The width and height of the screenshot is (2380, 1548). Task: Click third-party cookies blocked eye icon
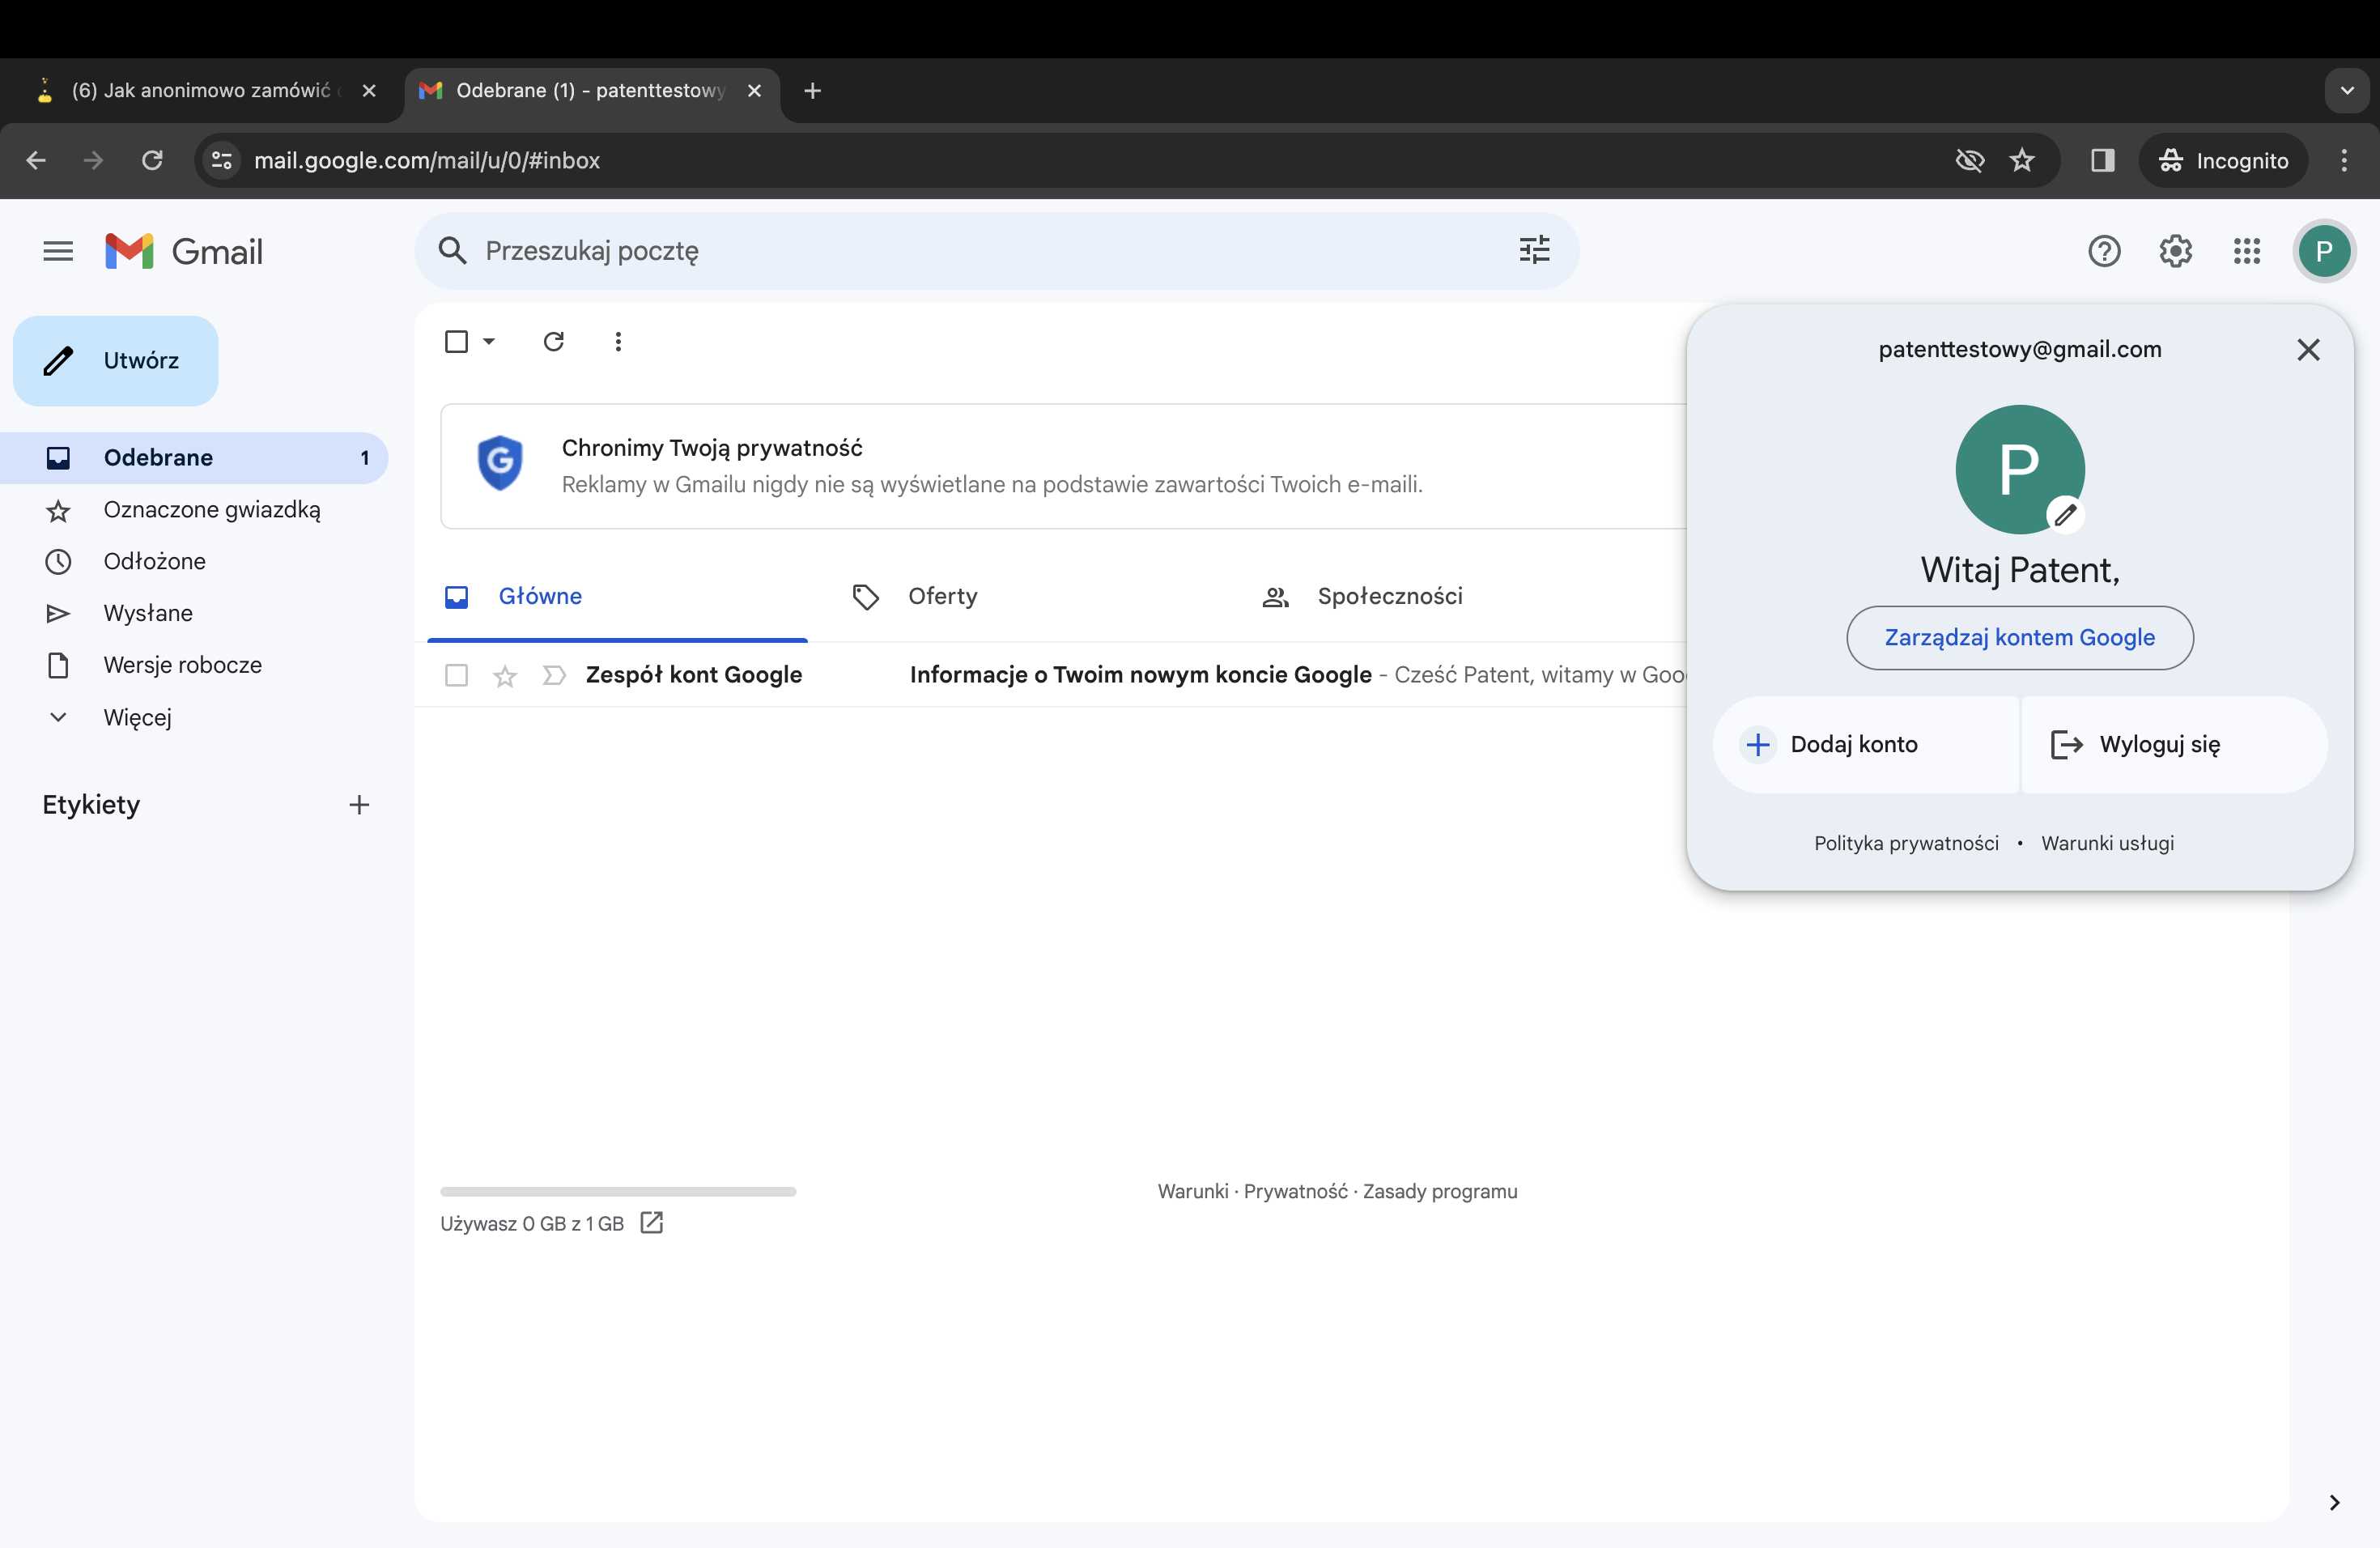click(x=1969, y=160)
